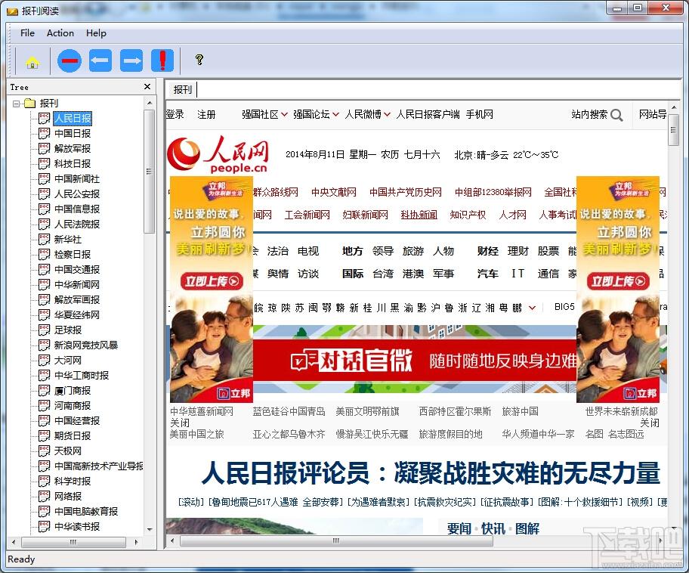
Task: Open the Help menu
Action: 96,33
